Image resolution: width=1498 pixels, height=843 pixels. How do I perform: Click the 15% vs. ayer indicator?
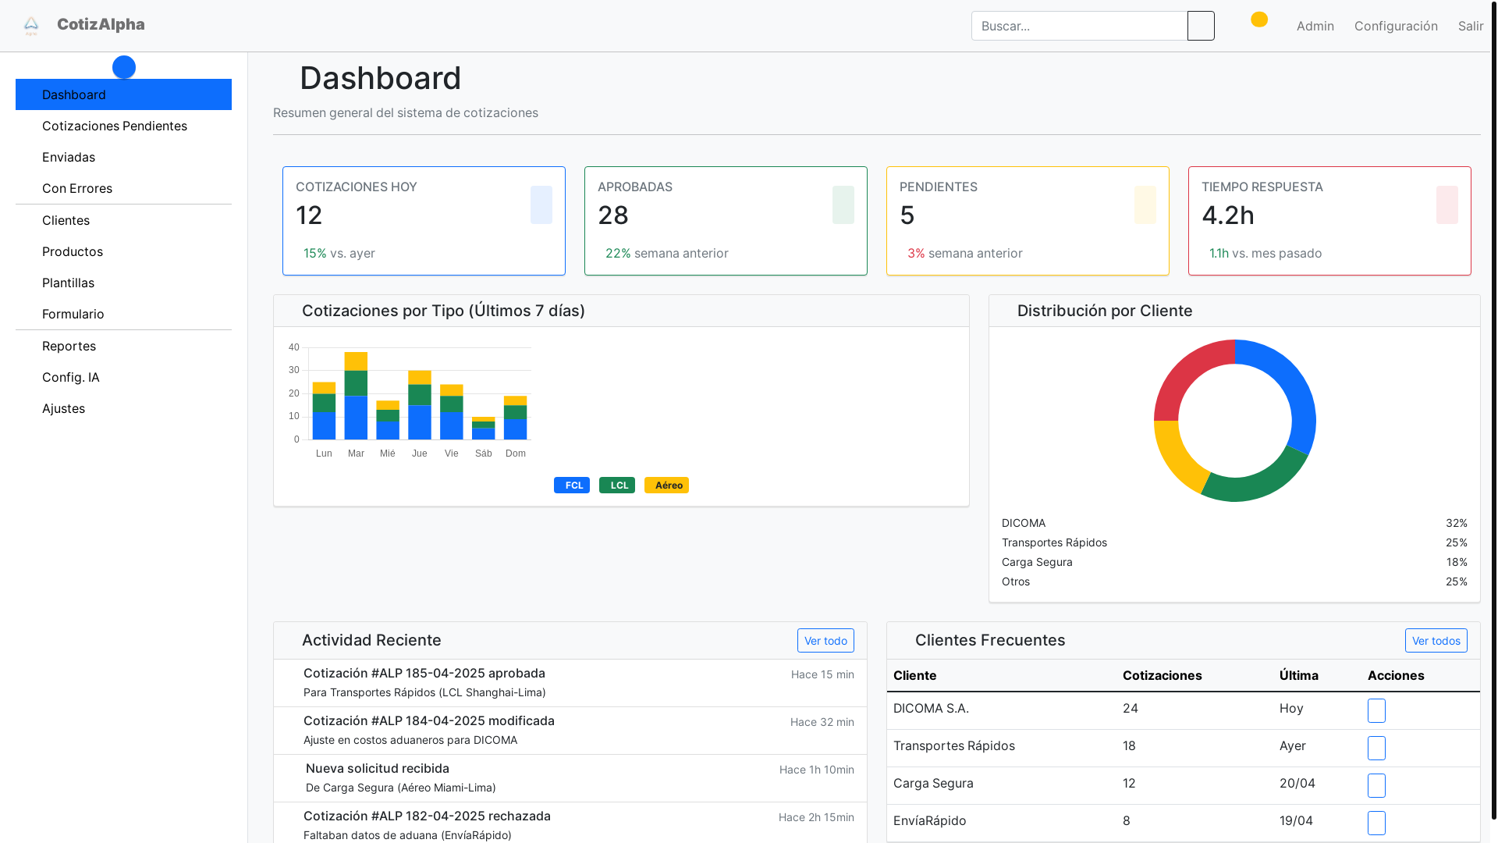pyautogui.click(x=339, y=253)
